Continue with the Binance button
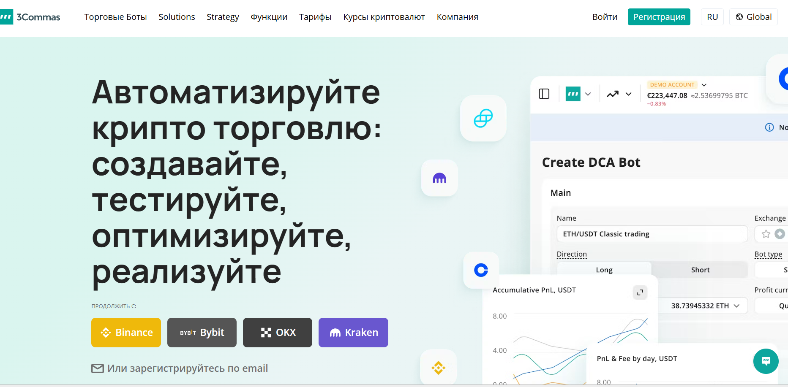Viewport: 788px width, 387px height. pyautogui.click(x=126, y=333)
